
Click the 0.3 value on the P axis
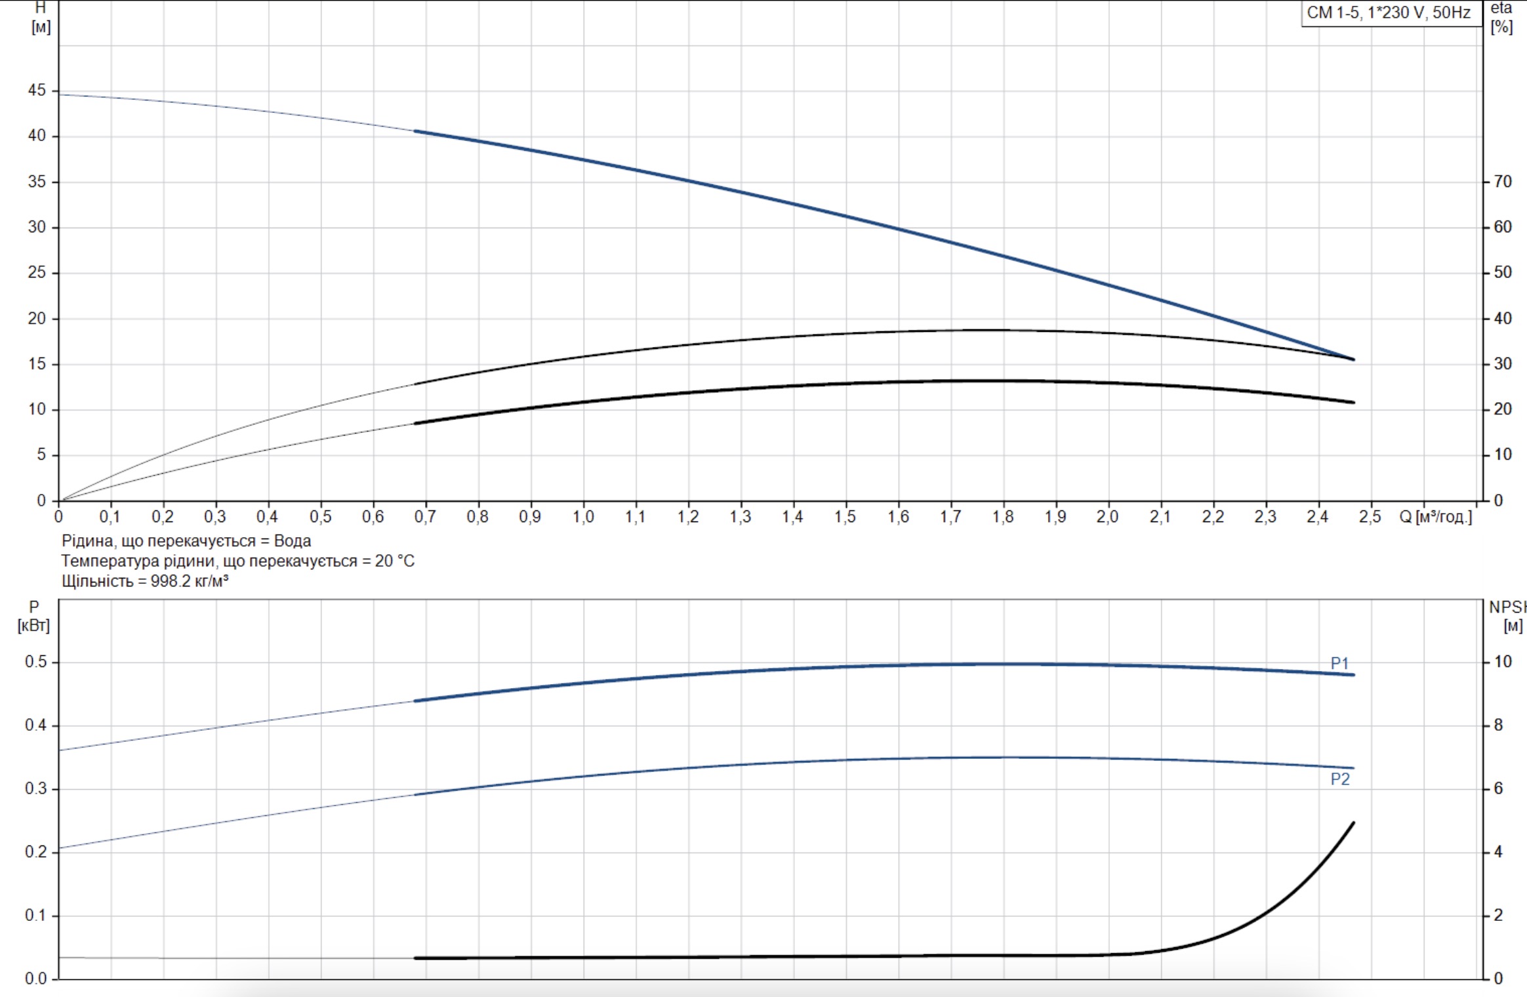pos(36,788)
